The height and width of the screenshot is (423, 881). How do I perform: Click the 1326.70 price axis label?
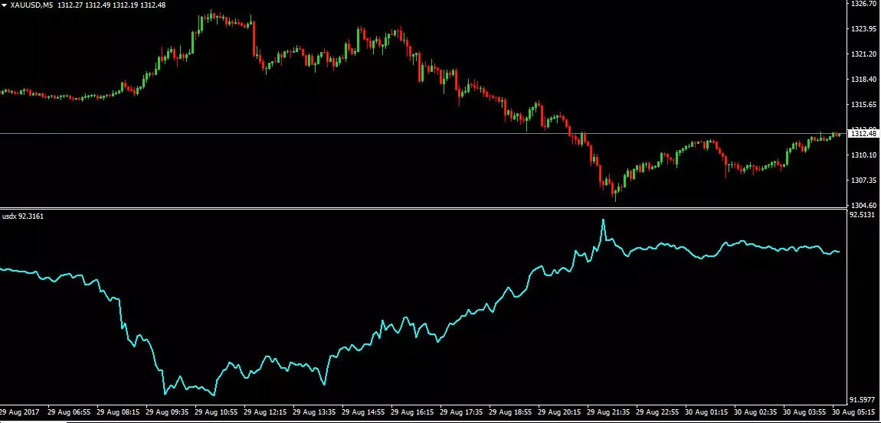point(863,3)
